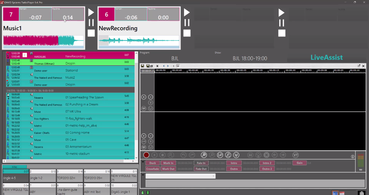Stop the third empty player
The height and width of the screenshot is (195, 369).
(282, 33)
